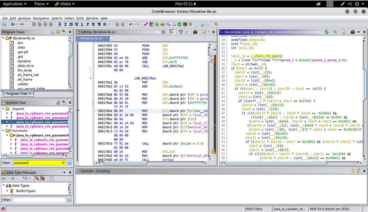The height and width of the screenshot is (212, 368).
Task: Select the .rodata section in Program Trees
Action: click(21, 84)
